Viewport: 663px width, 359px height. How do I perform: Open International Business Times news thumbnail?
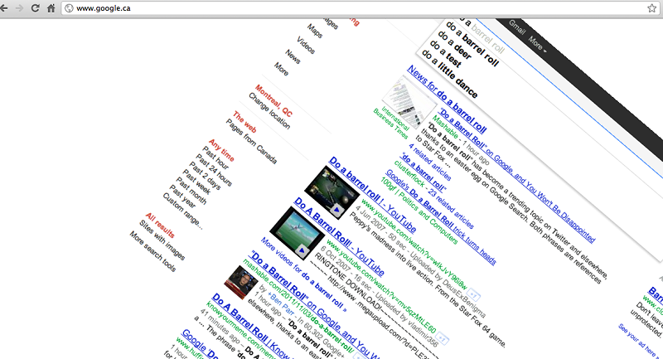[409, 101]
